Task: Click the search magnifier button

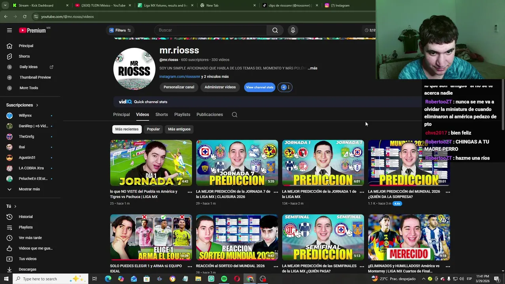Action: pos(275,30)
